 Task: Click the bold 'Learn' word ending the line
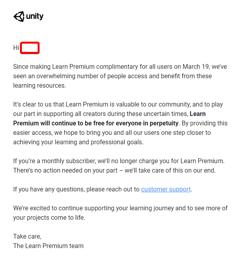tap(198, 114)
